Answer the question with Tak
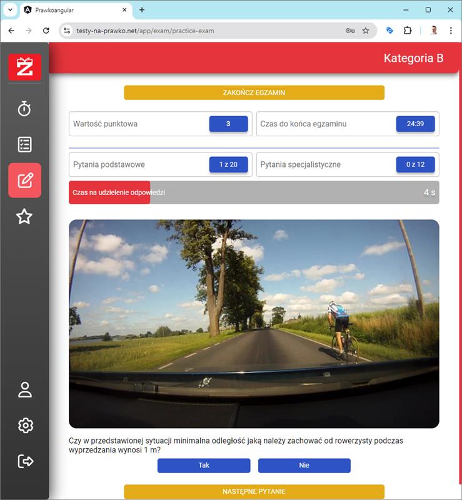The height and width of the screenshot is (500, 462). point(204,466)
